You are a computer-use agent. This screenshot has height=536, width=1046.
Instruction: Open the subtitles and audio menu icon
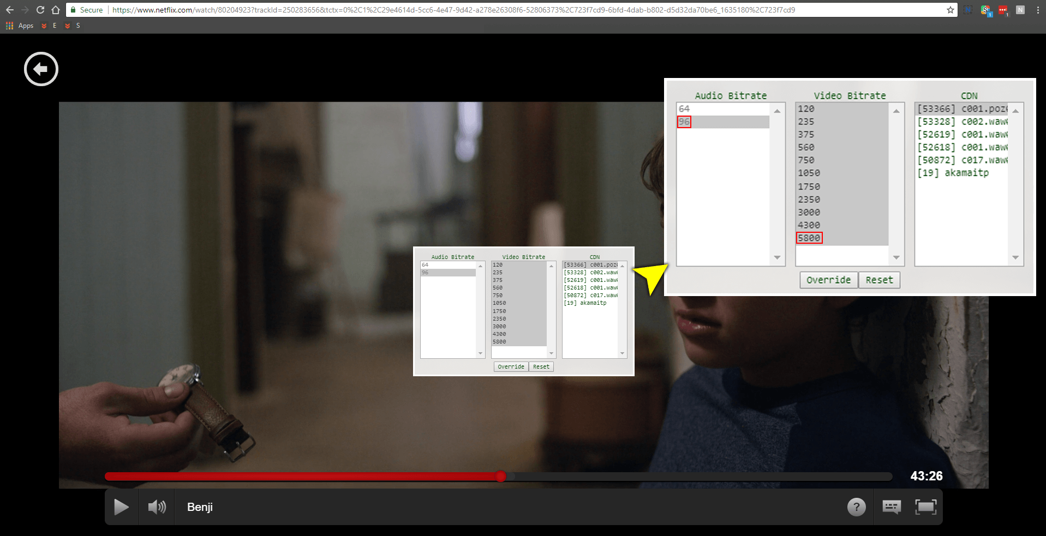coord(892,507)
